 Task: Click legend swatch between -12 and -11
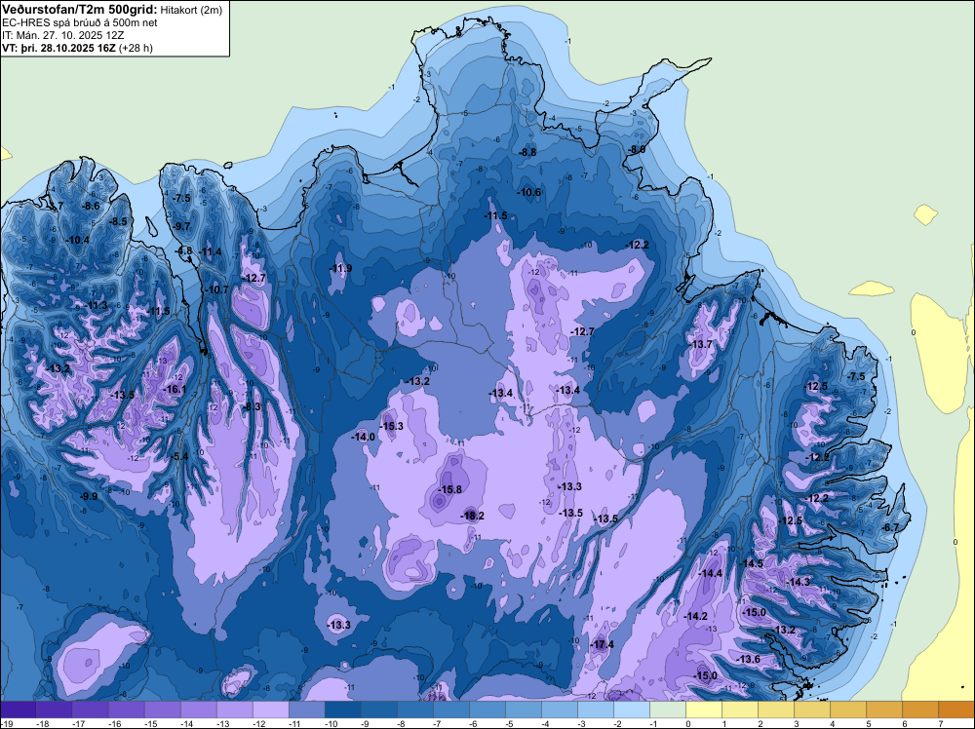(271, 710)
